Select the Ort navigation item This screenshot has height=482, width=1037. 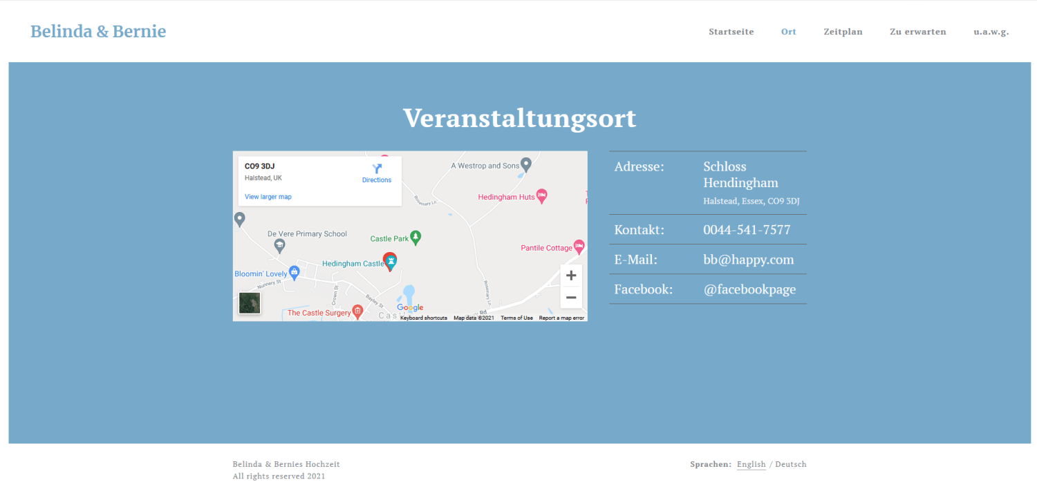[x=789, y=32]
